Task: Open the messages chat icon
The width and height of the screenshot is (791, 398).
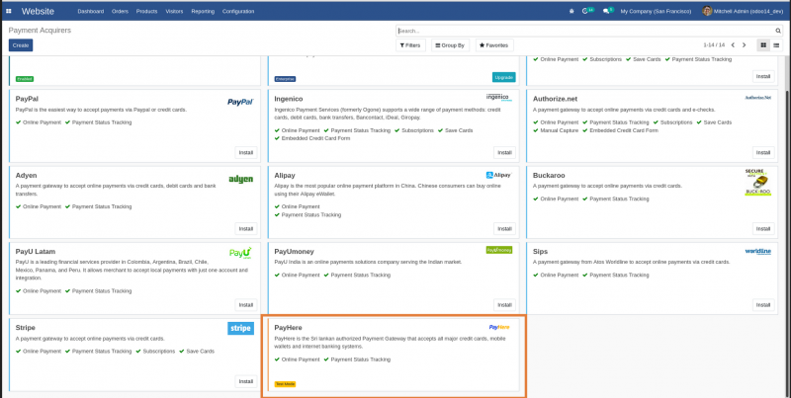Action: tap(608, 11)
